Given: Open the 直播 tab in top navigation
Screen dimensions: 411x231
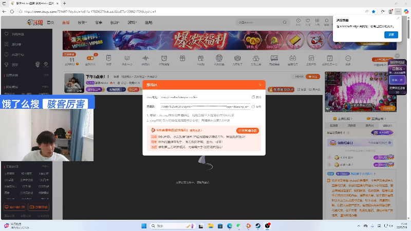Looking at the screenshot, I should coord(66,23).
